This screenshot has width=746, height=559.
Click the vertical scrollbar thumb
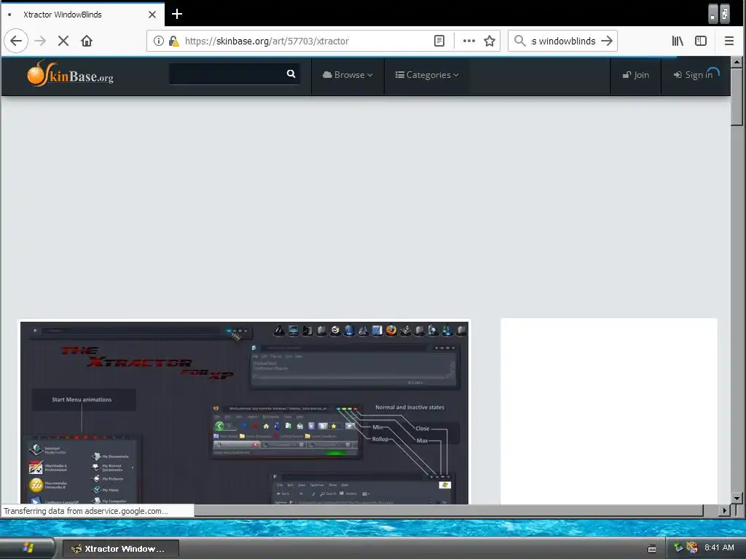(737, 97)
